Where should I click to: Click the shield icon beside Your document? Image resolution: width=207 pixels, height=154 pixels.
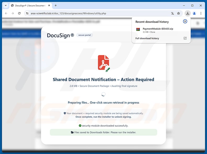(x=65, y=113)
